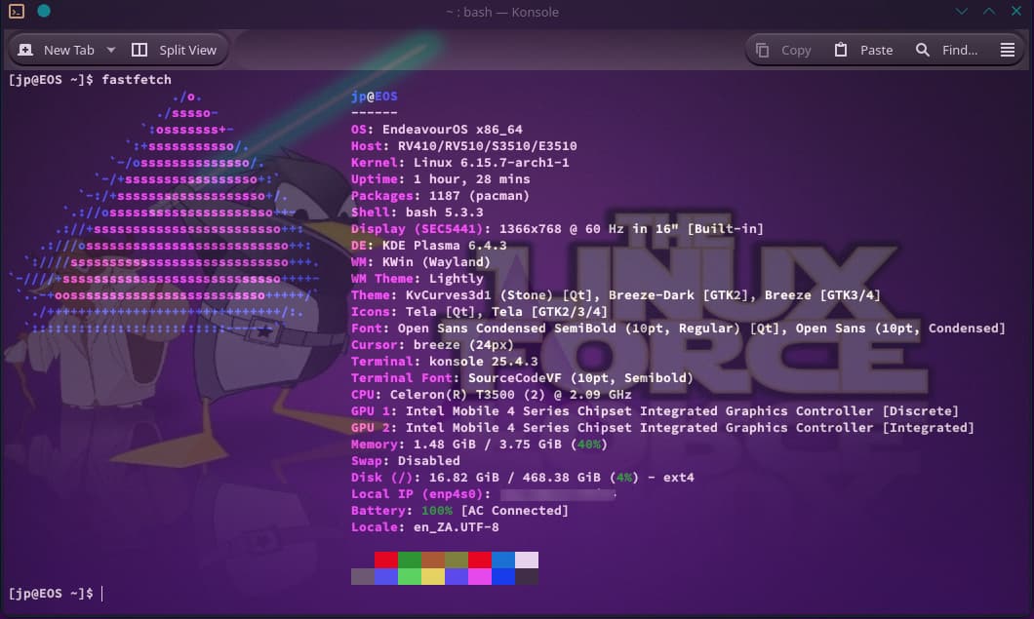Click the magenta color block in the palette
1034x619 pixels.
(480, 576)
